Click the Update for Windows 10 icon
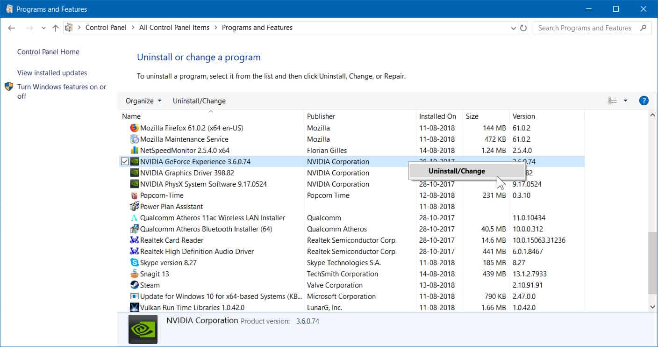The image size is (658, 347). tap(135, 296)
